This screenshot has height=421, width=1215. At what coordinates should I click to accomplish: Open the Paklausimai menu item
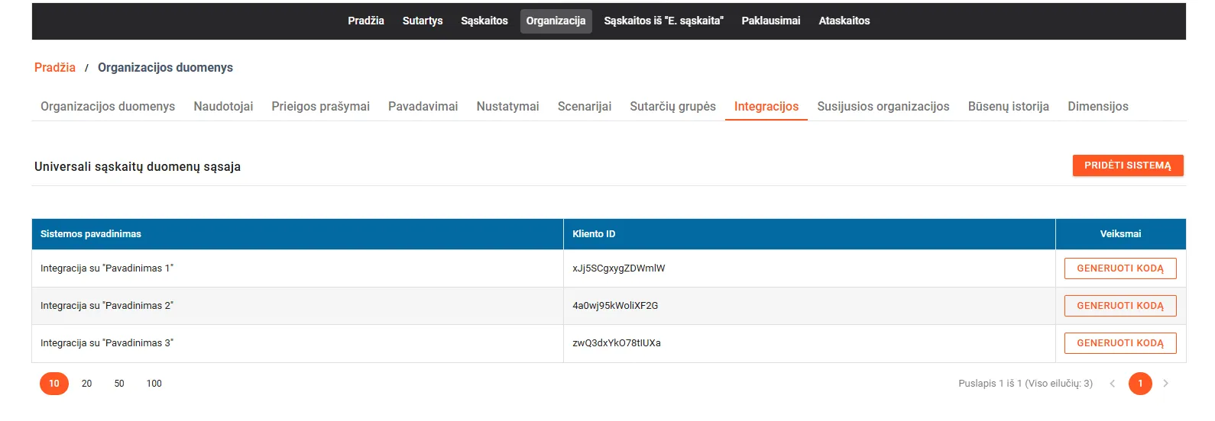point(770,21)
